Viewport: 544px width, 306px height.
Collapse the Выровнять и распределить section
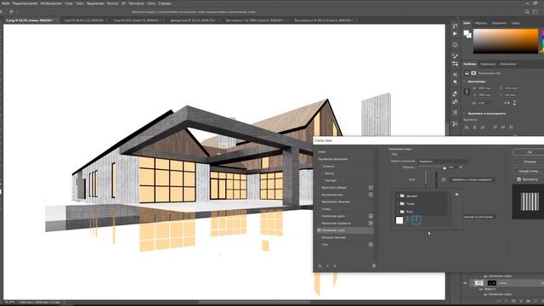tap(465, 113)
